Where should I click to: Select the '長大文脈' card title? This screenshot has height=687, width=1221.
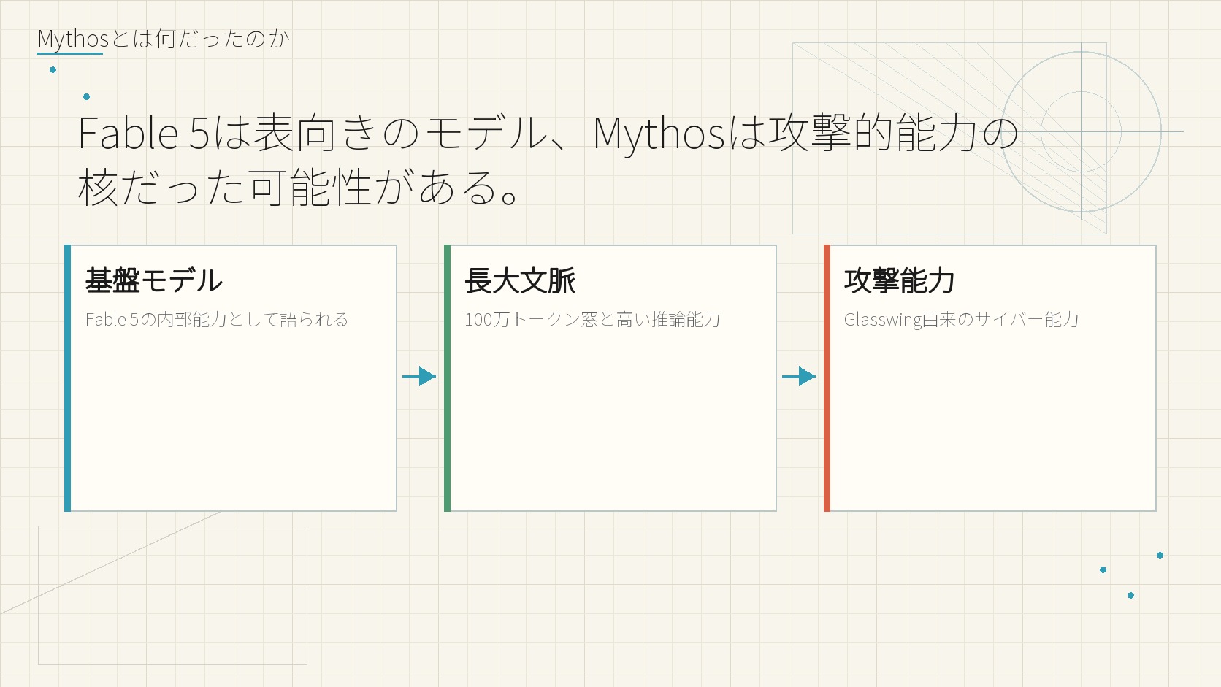click(x=520, y=281)
